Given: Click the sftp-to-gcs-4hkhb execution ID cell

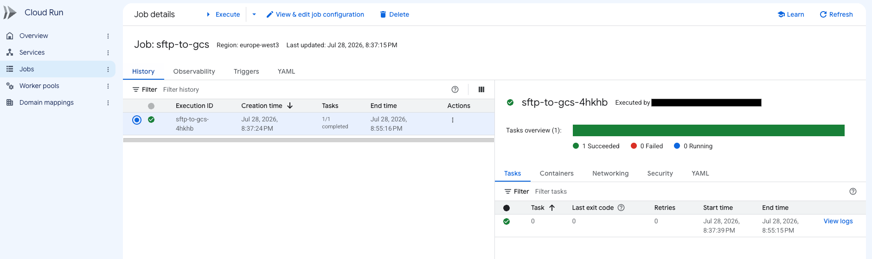Looking at the screenshot, I should 192,124.
